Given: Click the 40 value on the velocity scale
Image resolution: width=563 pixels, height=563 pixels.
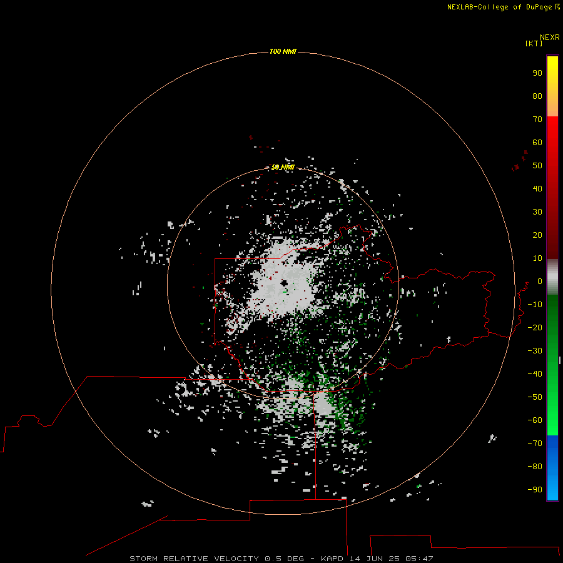Looking at the screenshot, I should (x=537, y=189).
